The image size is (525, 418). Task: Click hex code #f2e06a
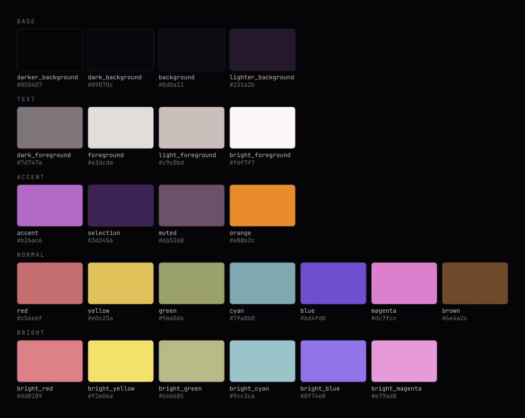click(100, 396)
